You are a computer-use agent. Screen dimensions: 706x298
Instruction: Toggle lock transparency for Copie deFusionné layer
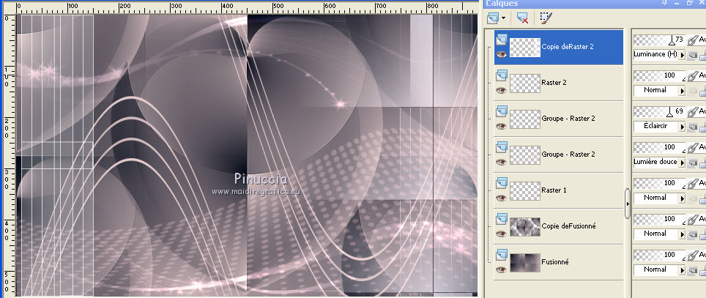(x=694, y=234)
